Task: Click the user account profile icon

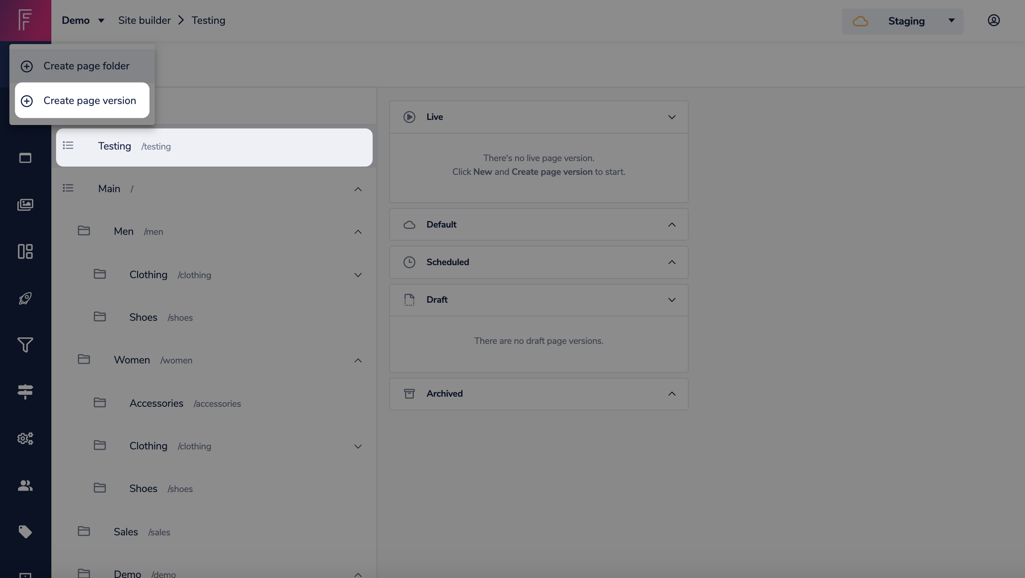Action: (994, 21)
